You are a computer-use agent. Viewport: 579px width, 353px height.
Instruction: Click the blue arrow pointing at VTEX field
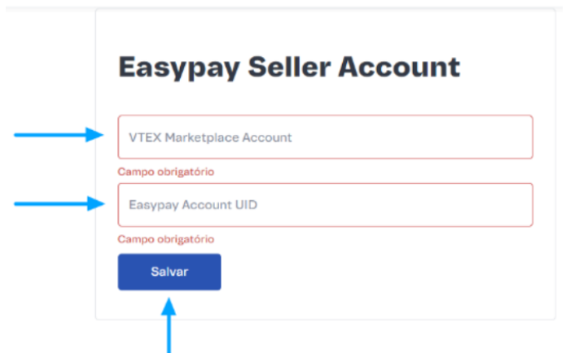(59, 135)
